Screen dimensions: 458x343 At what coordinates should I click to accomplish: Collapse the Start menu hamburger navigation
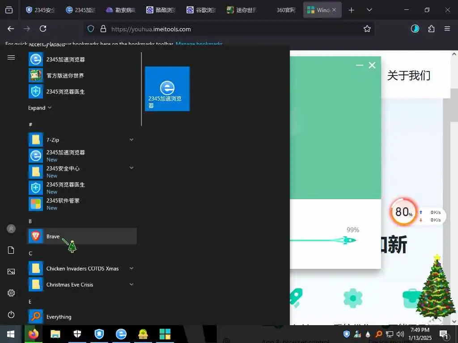pyautogui.click(x=11, y=58)
